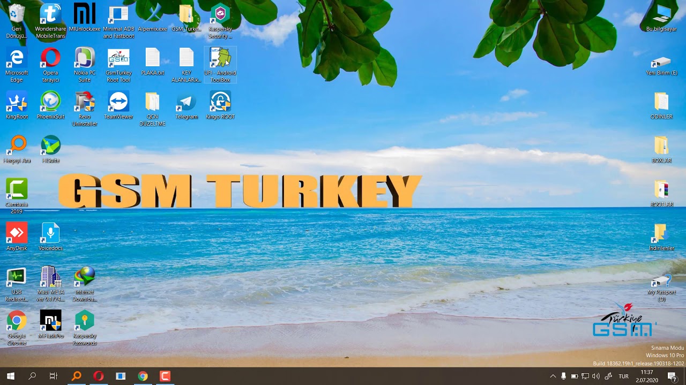The image size is (686, 385).
Task: Open USB Redirector shortcut
Action: [17, 284]
